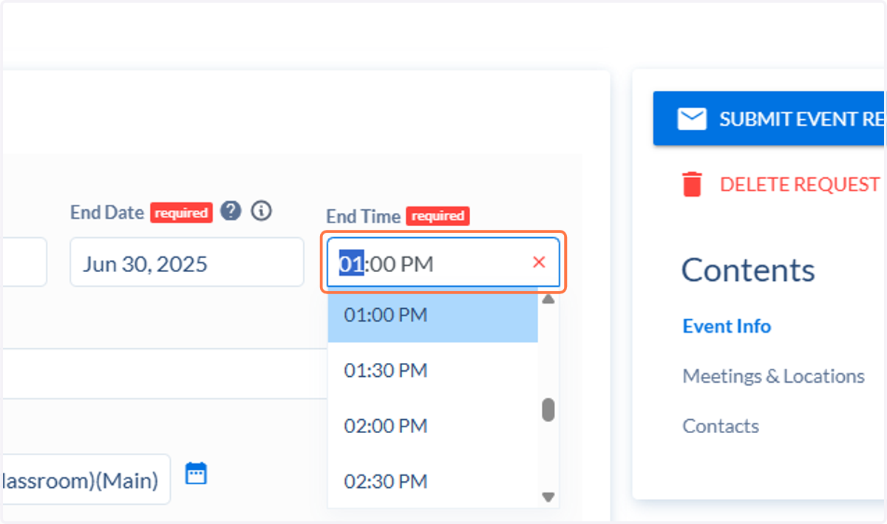Click the time dropdown scrollbar thumb
887x524 pixels.
tap(548, 409)
